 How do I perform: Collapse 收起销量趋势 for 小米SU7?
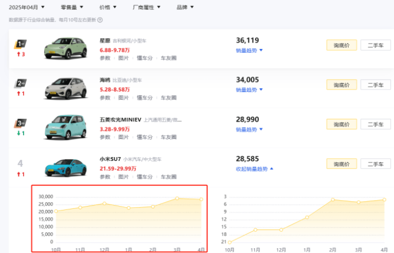[254, 169]
